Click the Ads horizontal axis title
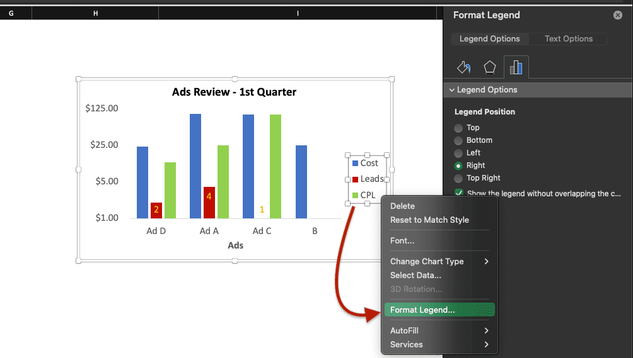 (235, 245)
